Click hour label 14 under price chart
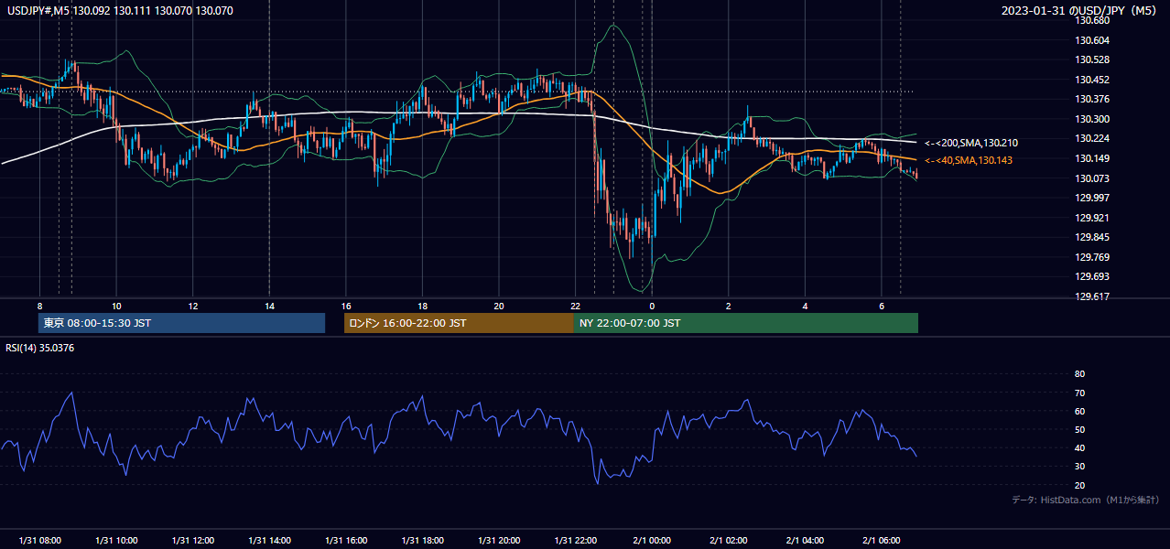 pos(269,306)
